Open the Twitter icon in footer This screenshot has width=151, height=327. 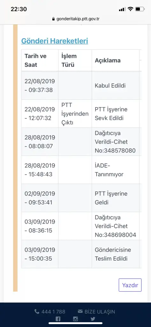tap(93, 319)
